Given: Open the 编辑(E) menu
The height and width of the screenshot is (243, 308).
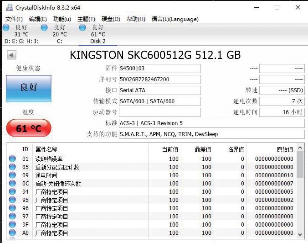Looking at the screenshot, I should tap(38, 19).
